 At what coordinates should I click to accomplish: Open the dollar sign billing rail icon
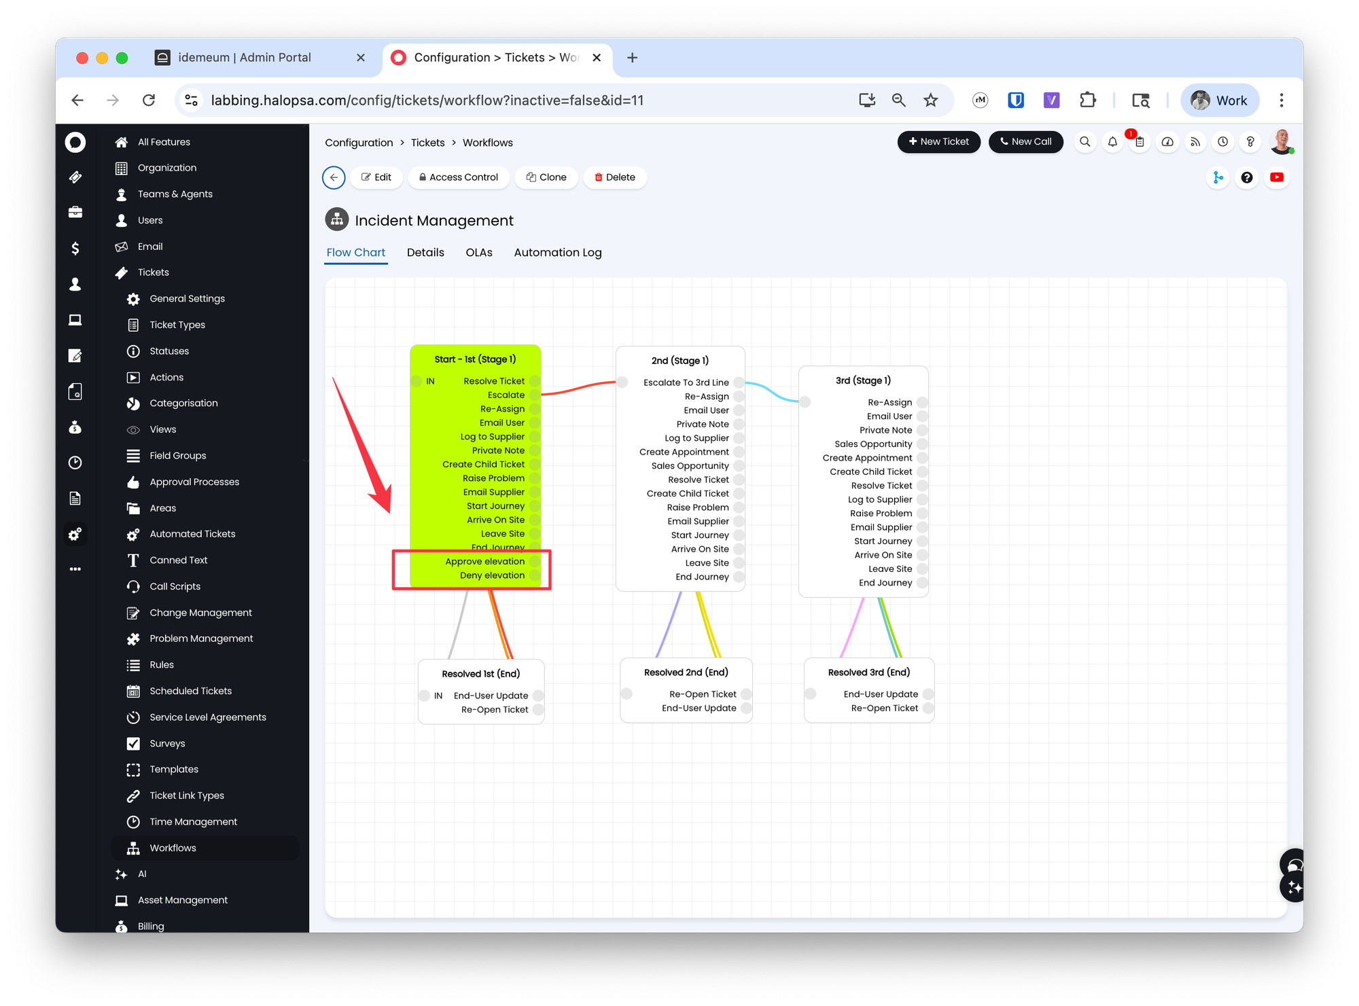click(75, 249)
